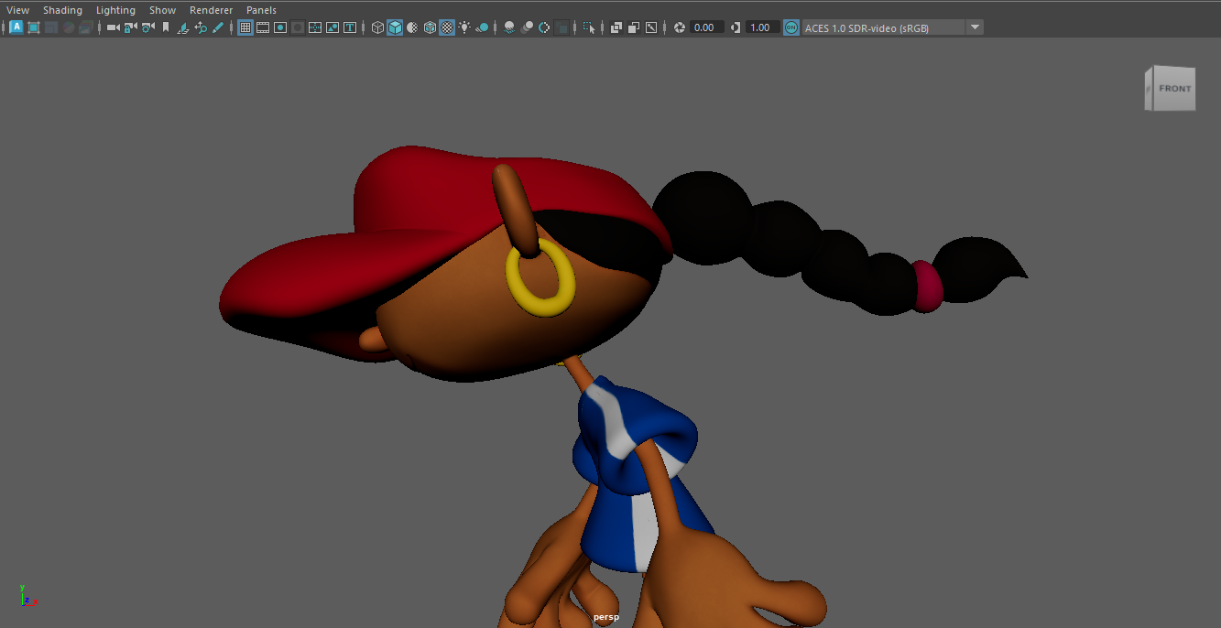Toggle Multisample Anti-aliasing icon
The image size is (1221, 628).
[544, 27]
